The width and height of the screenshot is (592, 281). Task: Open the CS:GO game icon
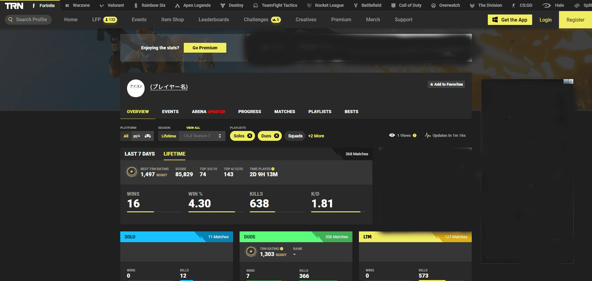click(x=514, y=6)
